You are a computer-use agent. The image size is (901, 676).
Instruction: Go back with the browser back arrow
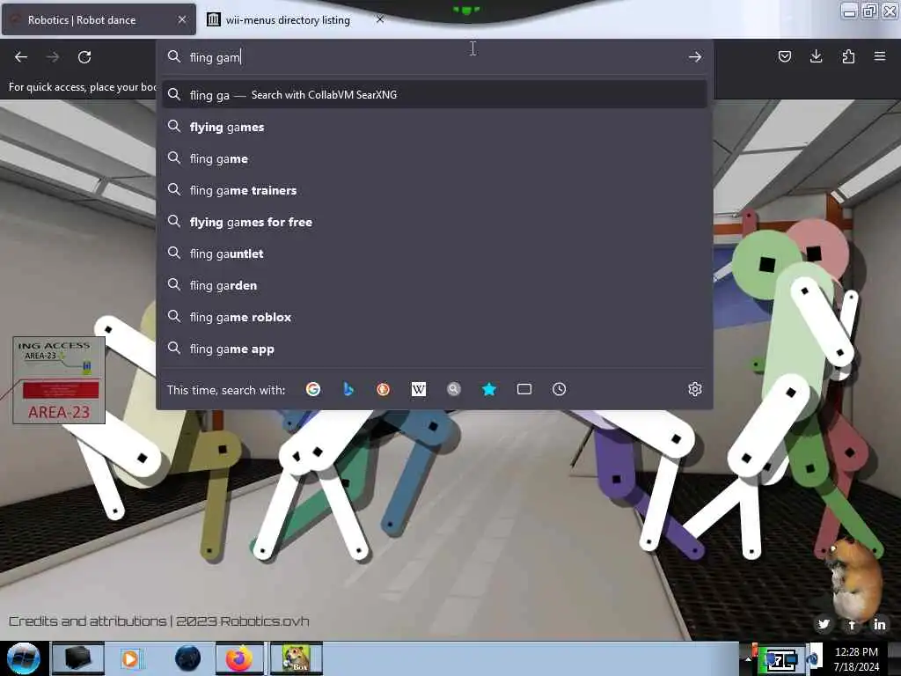[21, 57]
